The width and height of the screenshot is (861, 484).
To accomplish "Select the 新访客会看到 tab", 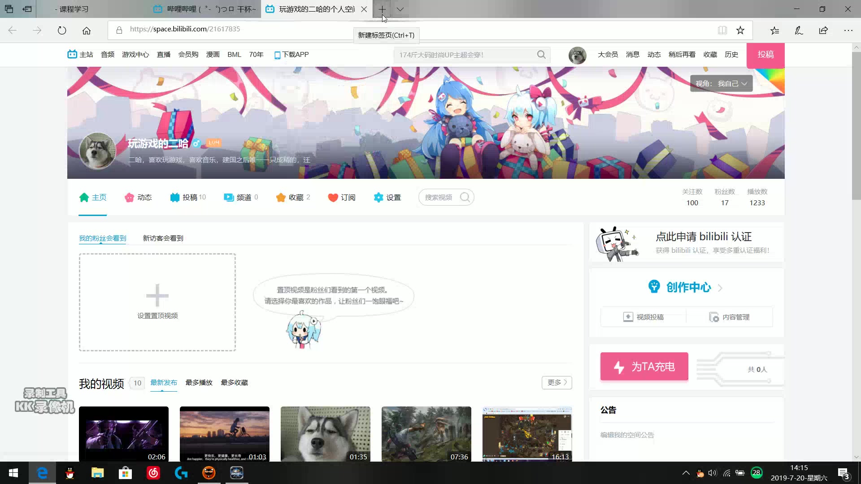I will pos(163,238).
